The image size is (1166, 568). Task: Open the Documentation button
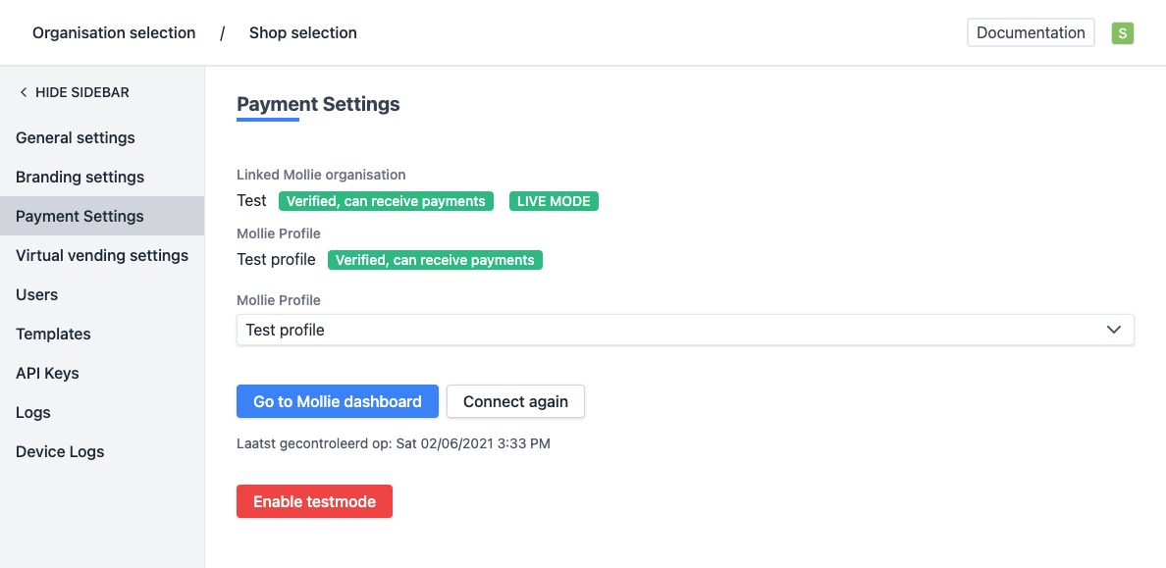pyautogui.click(x=1031, y=32)
